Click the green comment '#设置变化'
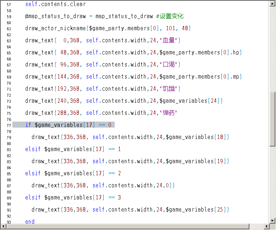 (170, 16)
